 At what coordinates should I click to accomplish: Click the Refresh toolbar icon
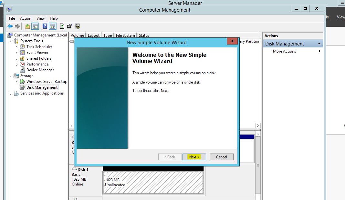pyautogui.click(x=62, y=26)
